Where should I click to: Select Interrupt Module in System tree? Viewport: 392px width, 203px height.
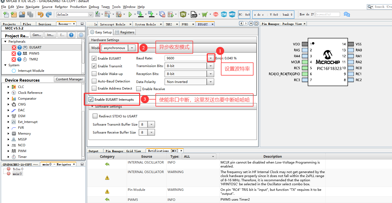pyautogui.click(x=31, y=71)
